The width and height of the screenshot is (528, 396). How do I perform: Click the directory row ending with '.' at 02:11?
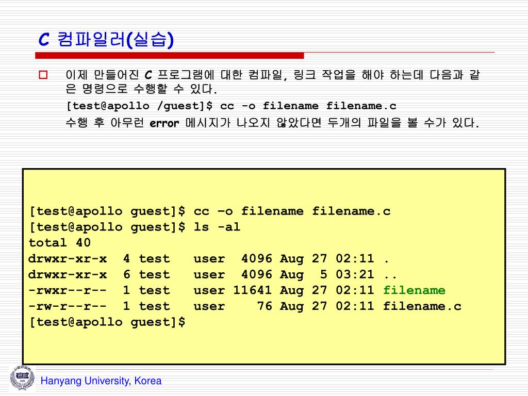pos(209,259)
